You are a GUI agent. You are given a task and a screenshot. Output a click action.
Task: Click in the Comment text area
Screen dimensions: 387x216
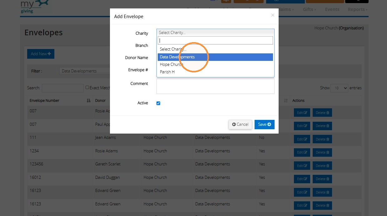point(215,86)
